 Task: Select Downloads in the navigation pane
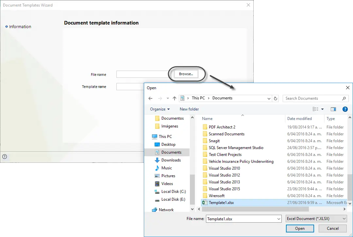click(168, 160)
